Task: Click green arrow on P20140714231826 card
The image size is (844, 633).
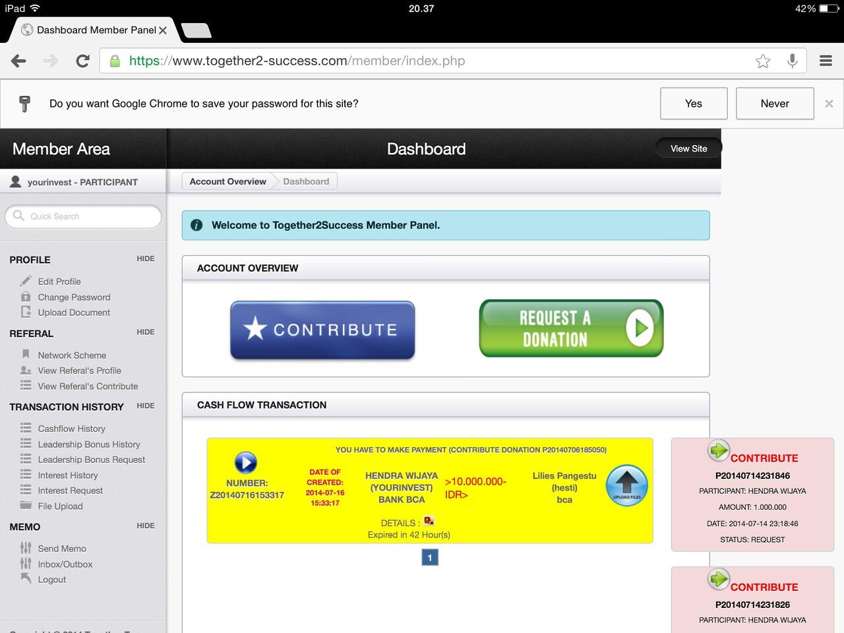Action: click(x=718, y=579)
